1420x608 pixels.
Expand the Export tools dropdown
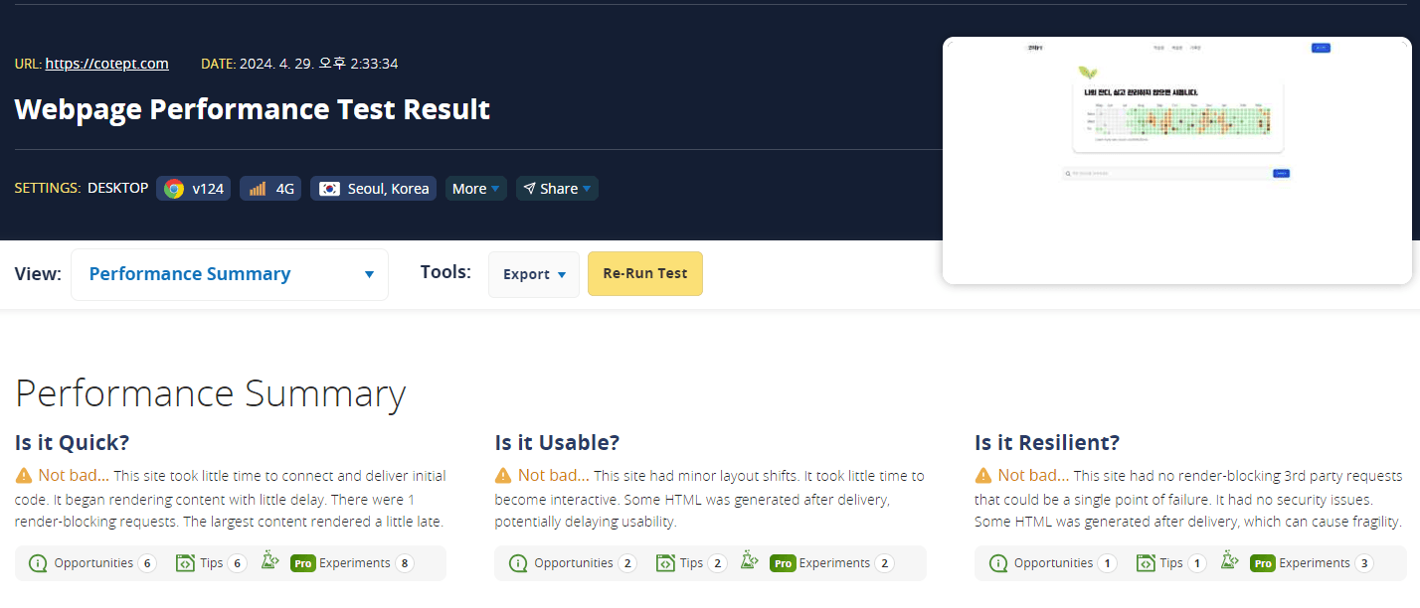tap(534, 274)
